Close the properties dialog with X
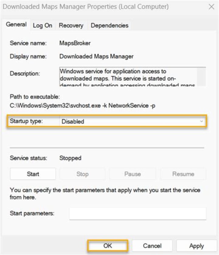 (x=211, y=7)
